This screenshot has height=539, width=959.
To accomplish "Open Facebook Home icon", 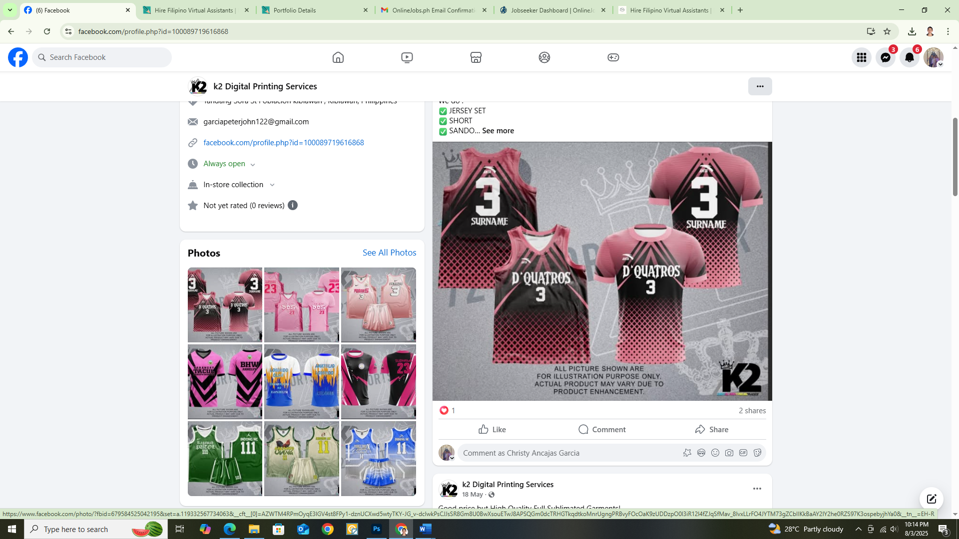I will click(338, 57).
